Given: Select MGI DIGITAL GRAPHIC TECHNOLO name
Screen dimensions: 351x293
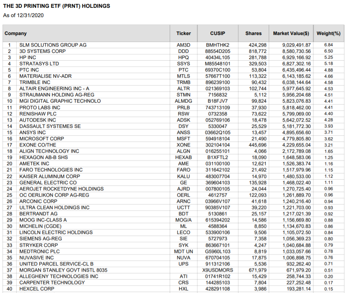Looking at the screenshot, I should [x=60, y=101].
